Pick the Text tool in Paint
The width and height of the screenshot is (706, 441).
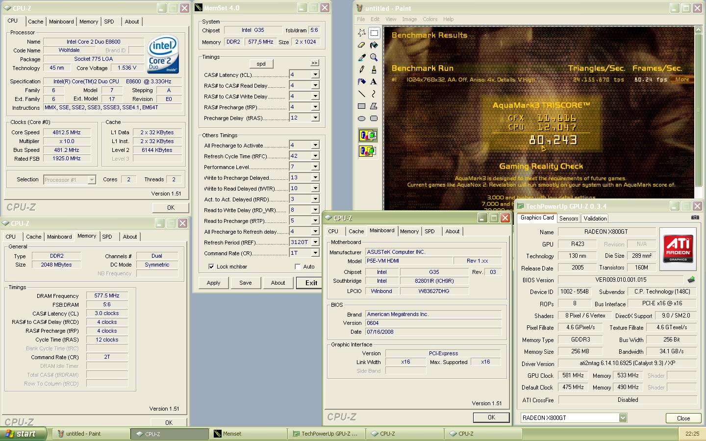point(374,82)
